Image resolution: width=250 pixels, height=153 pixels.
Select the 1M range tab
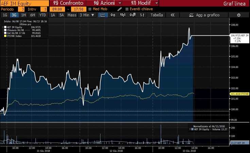(x=23, y=15)
